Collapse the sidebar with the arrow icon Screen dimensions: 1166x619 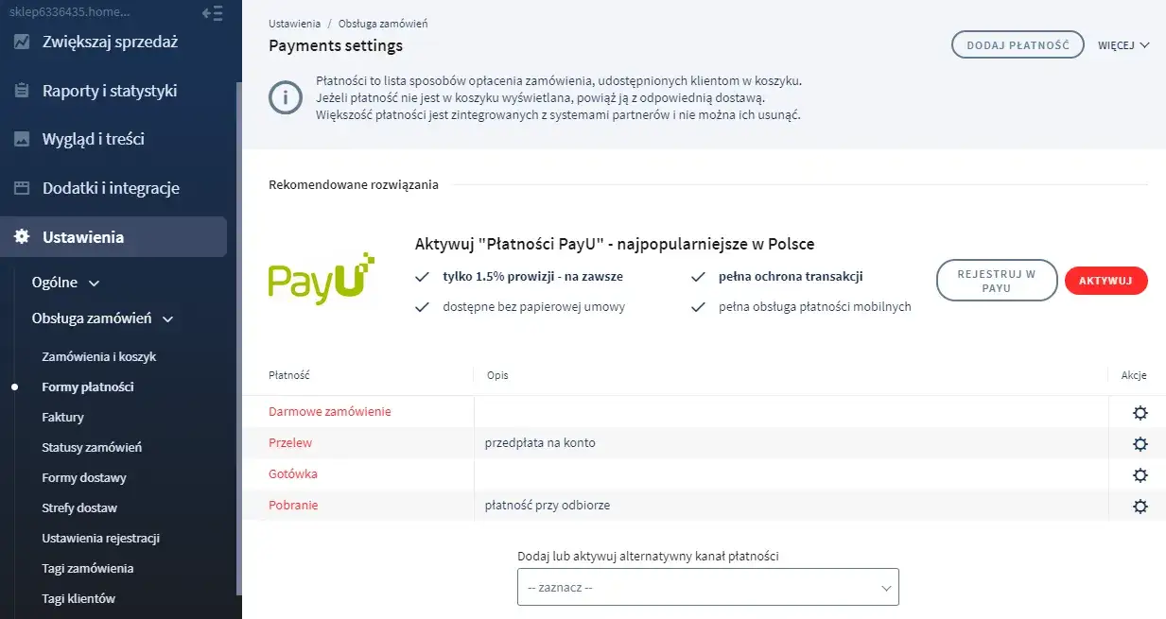tap(213, 13)
